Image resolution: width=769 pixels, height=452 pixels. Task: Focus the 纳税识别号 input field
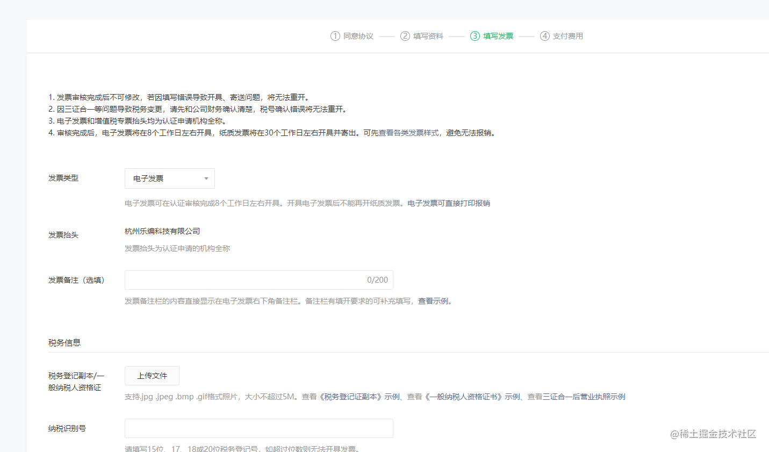259,428
